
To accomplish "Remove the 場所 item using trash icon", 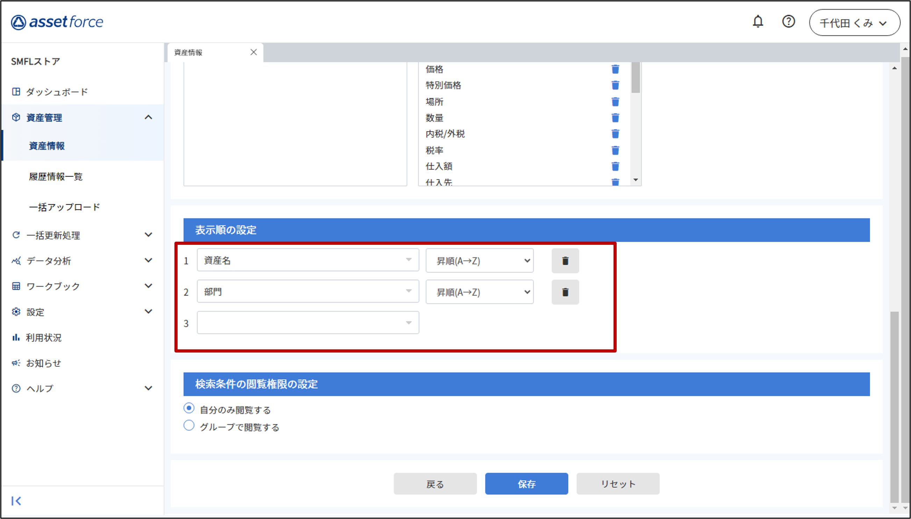I will tap(615, 101).
